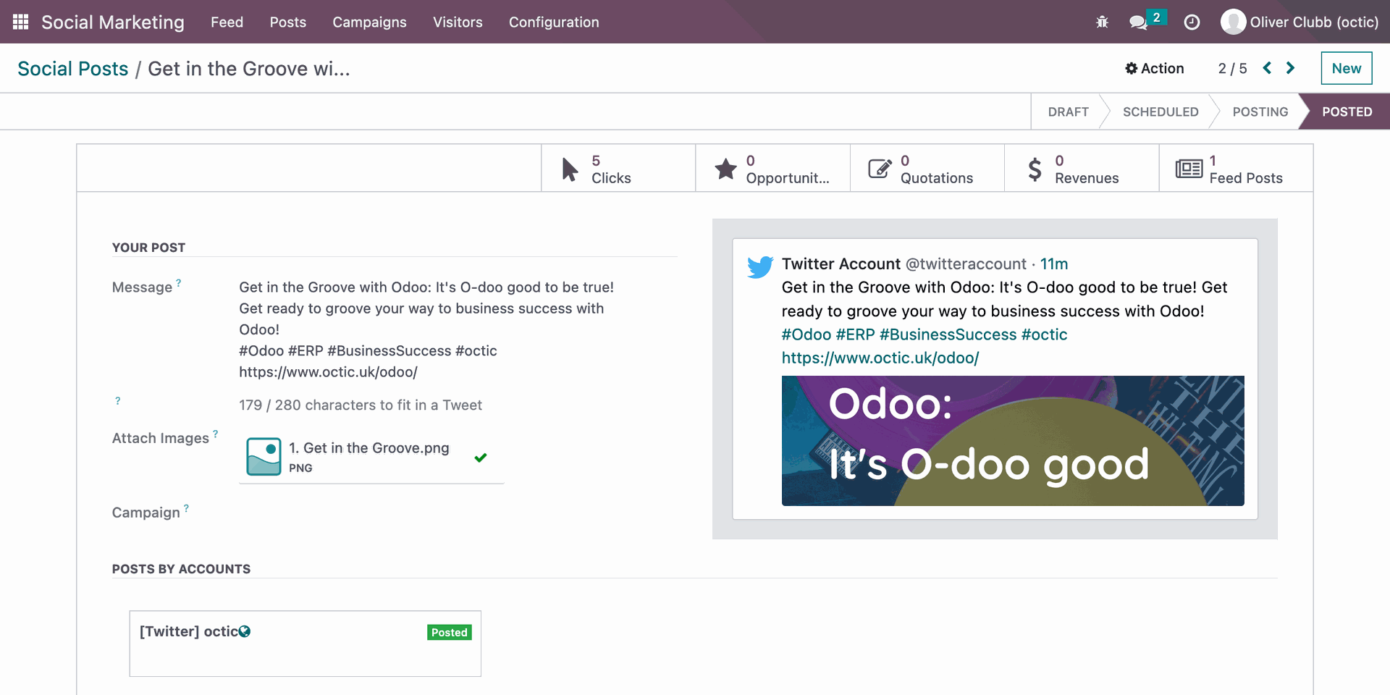Screen dimensions: 1390x695
Task: Click the debug bug icon
Action: pyautogui.click(x=1102, y=22)
